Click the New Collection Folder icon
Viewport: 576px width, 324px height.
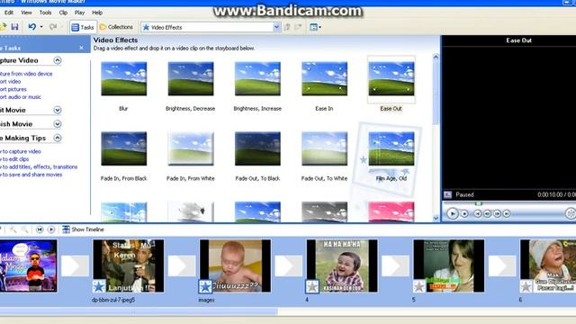point(298,27)
